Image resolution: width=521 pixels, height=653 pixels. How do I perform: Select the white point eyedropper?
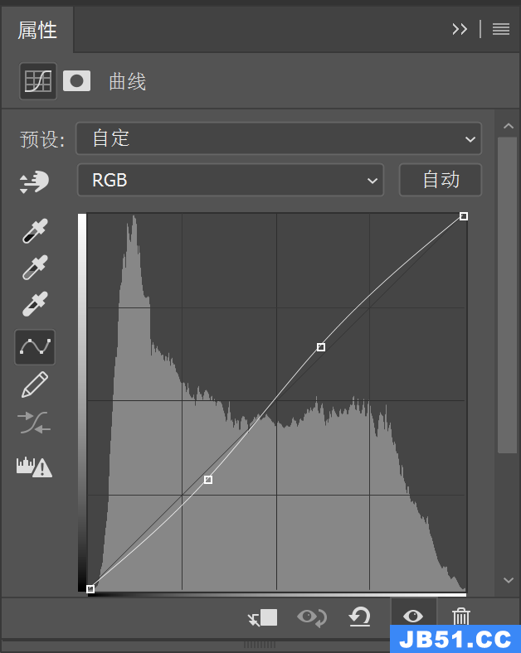[x=35, y=305]
